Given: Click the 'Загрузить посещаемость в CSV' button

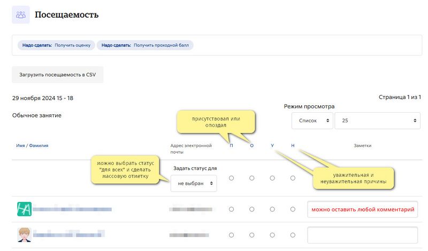Looking at the screenshot, I should click(58, 75).
